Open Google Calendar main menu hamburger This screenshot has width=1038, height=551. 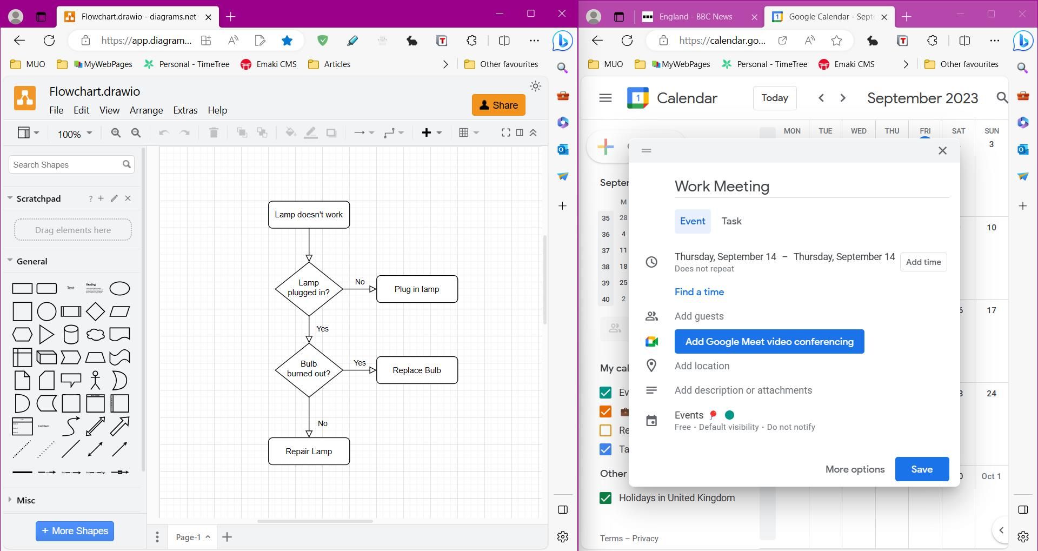pos(605,98)
